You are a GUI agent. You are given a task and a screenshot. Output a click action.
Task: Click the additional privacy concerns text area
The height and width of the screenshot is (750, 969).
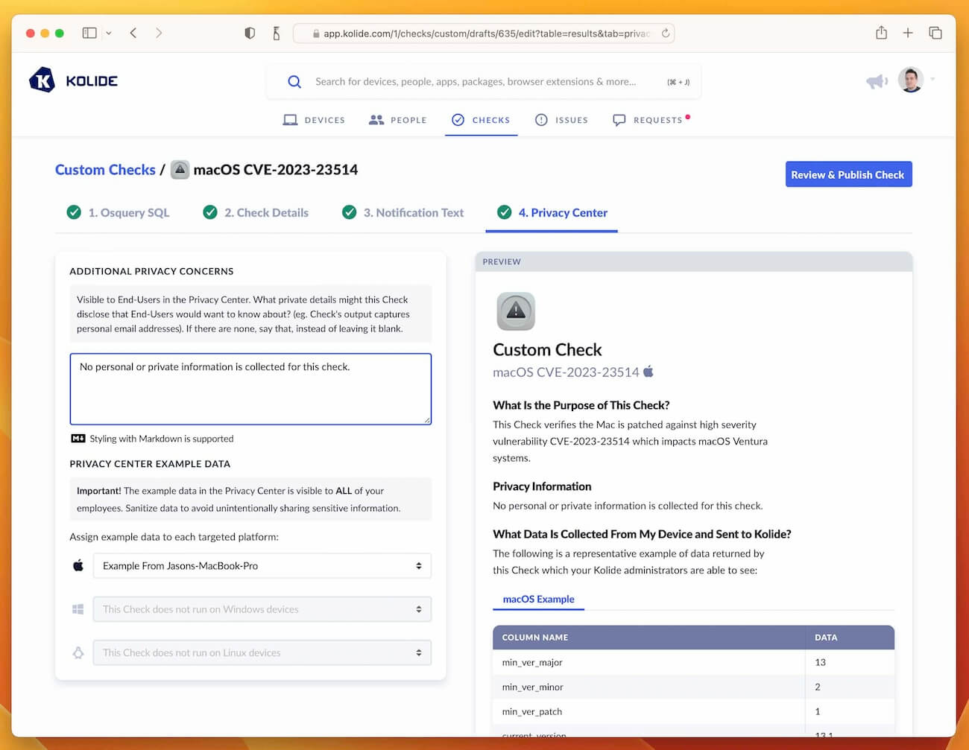click(x=250, y=389)
